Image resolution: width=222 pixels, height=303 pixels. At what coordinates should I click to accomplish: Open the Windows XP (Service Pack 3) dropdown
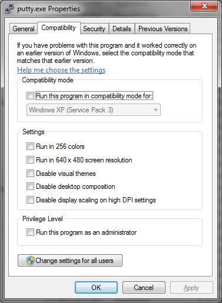coord(94,110)
